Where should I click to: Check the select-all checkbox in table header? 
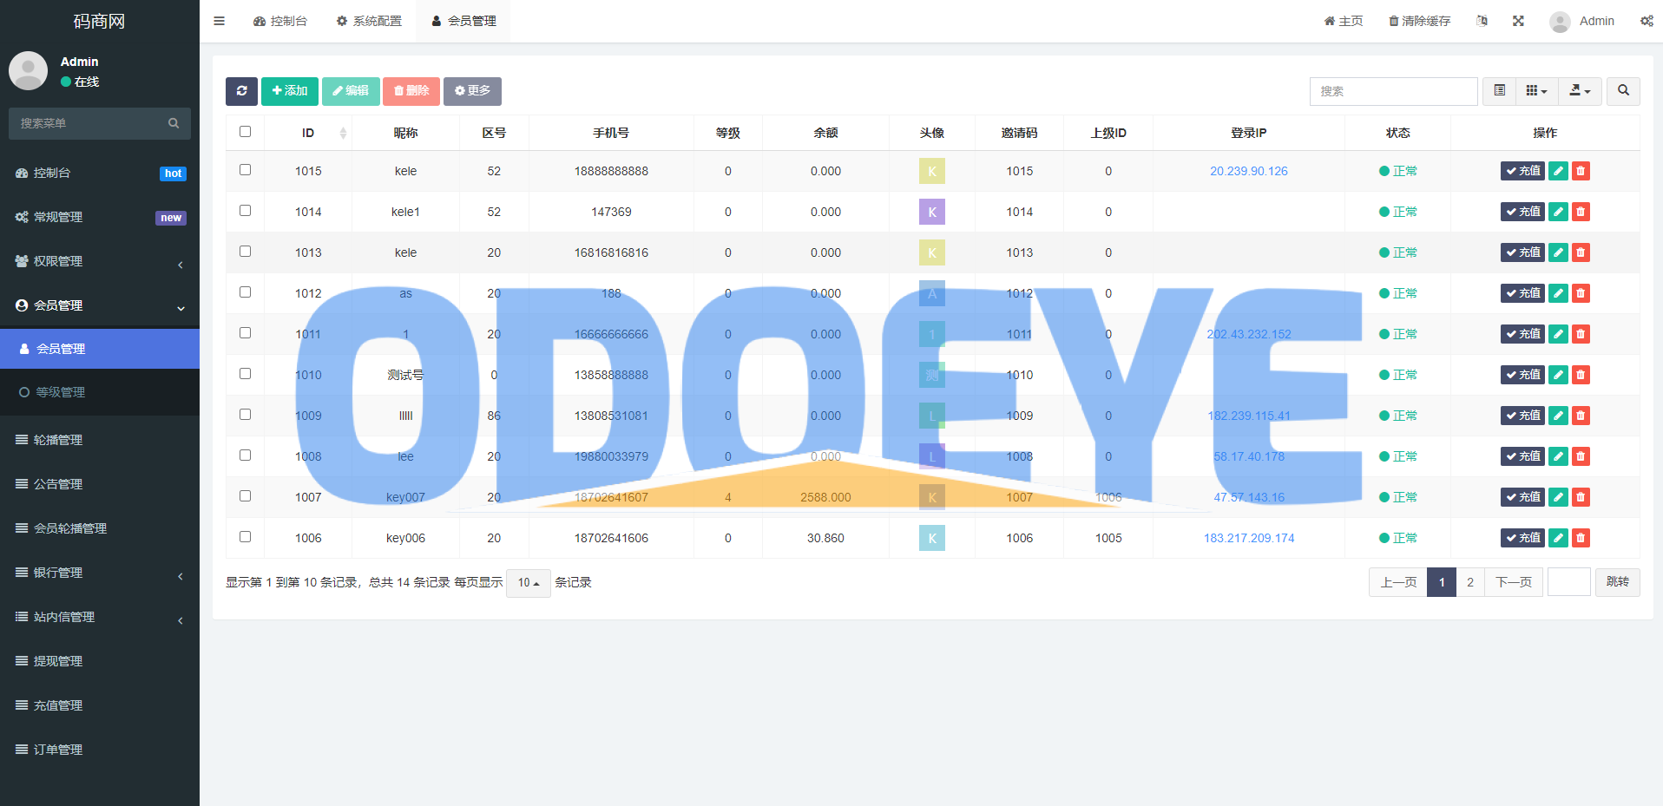coord(245,132)
